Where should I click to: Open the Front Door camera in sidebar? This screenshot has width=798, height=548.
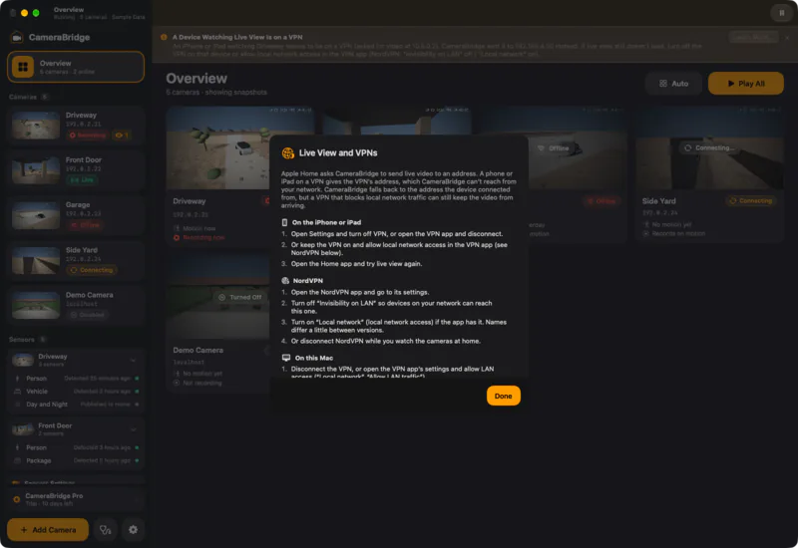tap(76, 169)
